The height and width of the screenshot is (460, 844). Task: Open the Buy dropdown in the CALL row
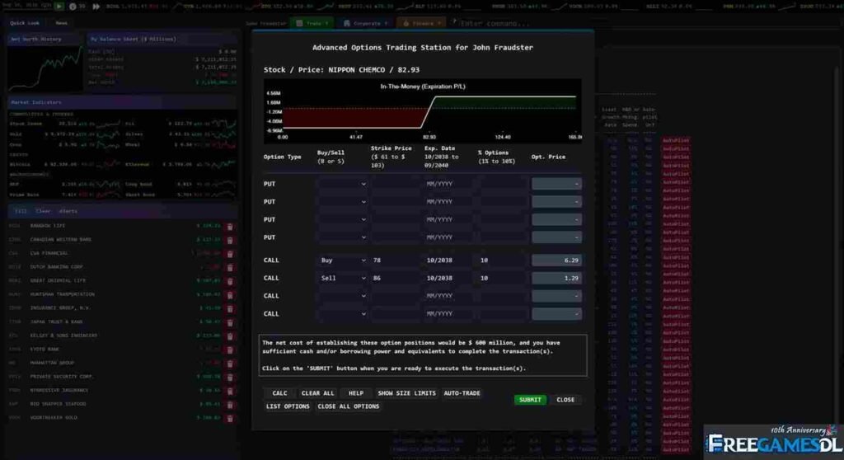(x=342, y=261)
